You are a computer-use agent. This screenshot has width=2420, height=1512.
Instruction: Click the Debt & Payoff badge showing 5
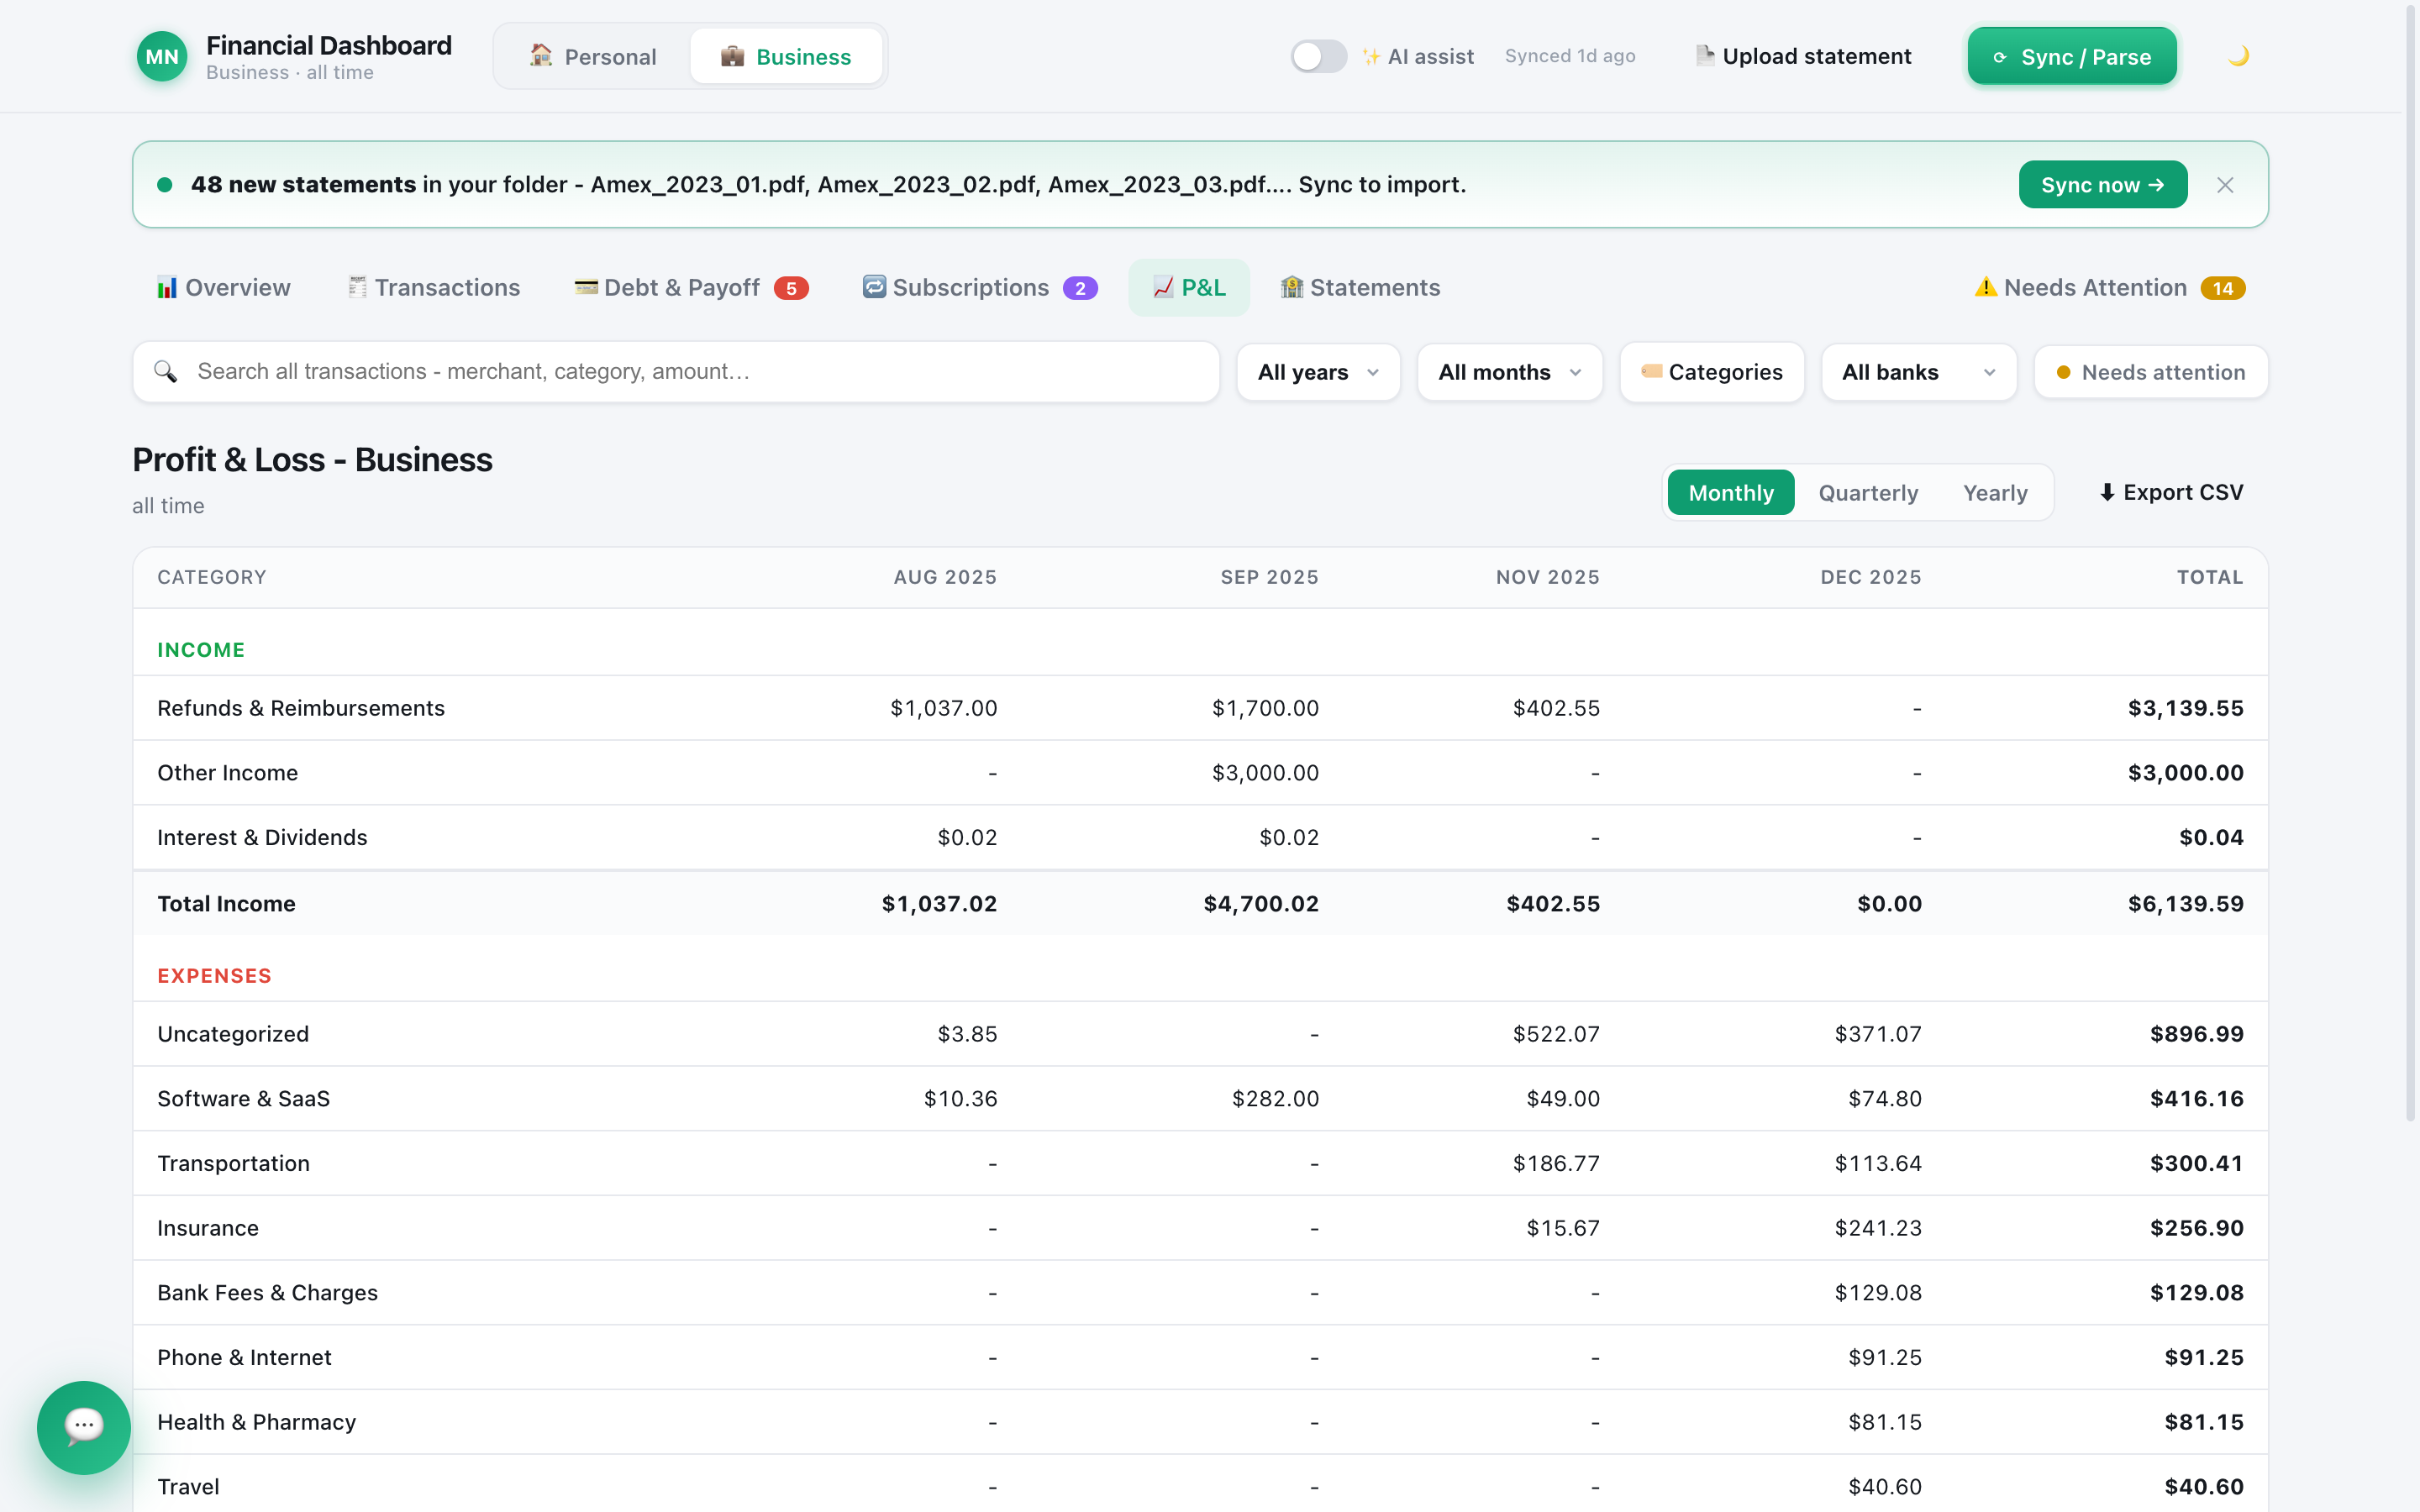791,288
